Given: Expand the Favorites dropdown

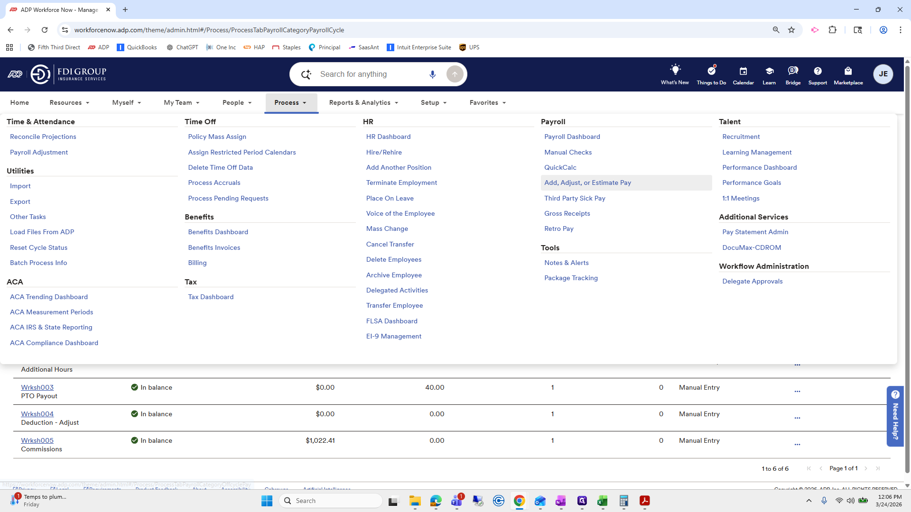Looking at the screenshot, I should [487, 102].
